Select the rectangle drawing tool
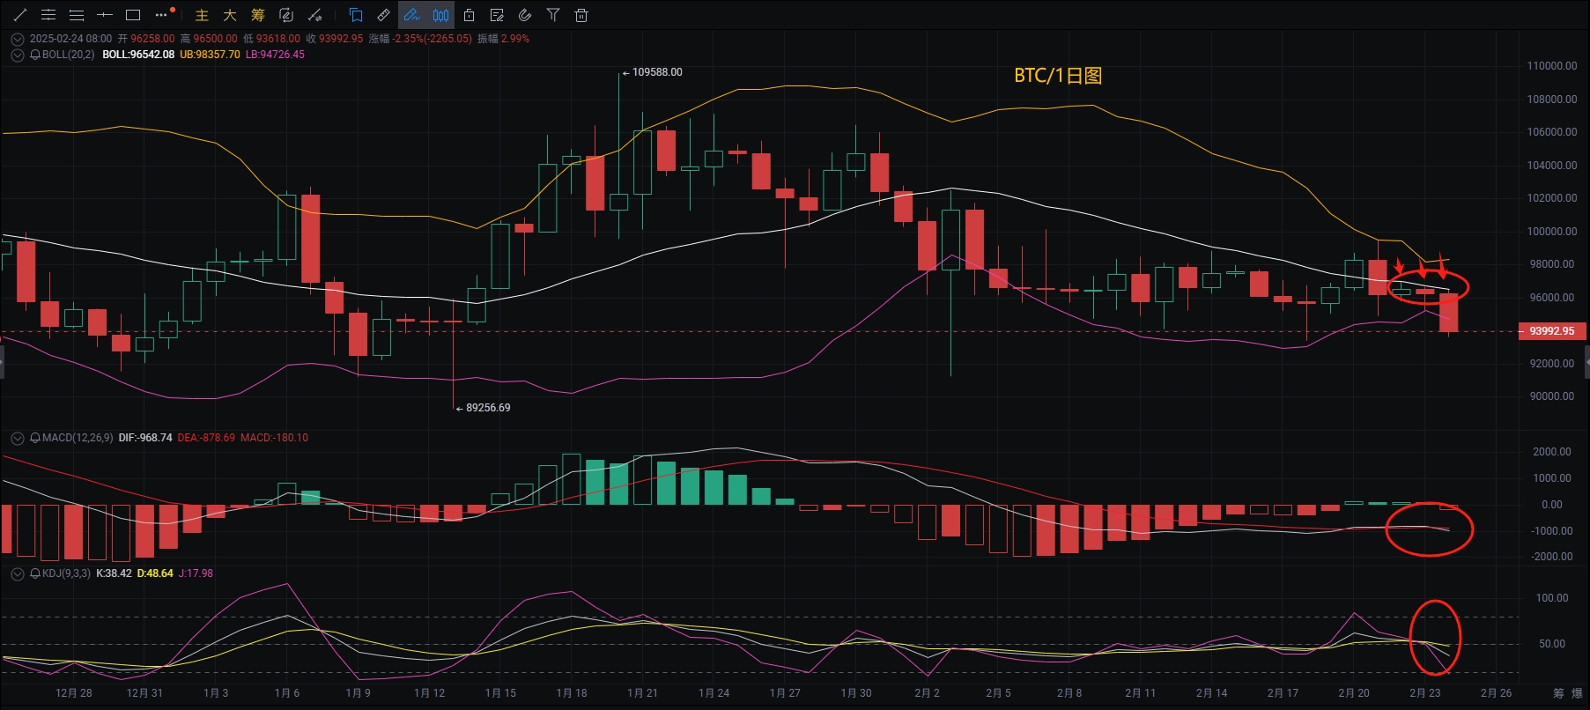The height and width of the screenshot is (710, 1590). (x=133, y=15)
